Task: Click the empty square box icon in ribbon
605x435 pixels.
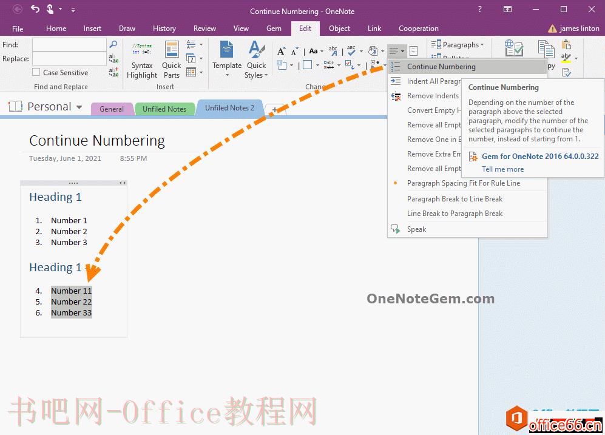Action: point(308,65)
